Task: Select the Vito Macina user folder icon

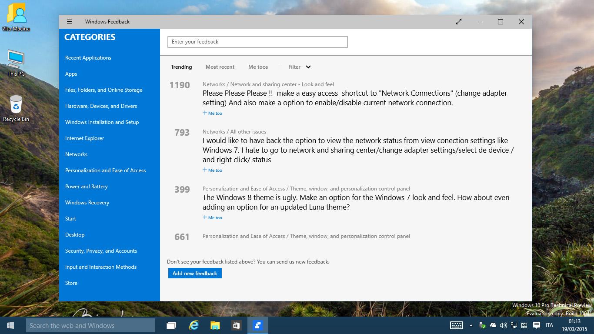Action: tap(16, 18)
